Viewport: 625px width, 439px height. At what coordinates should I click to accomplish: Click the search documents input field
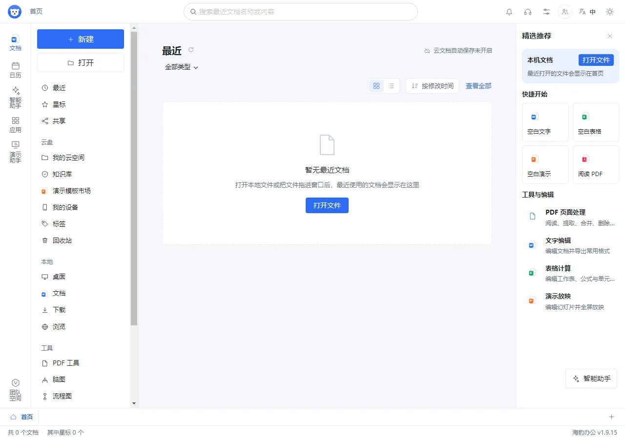tap(301, 12)
